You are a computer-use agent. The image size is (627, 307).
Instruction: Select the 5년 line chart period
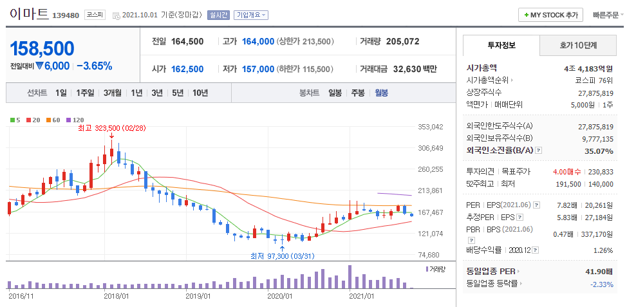coord(178,93)
